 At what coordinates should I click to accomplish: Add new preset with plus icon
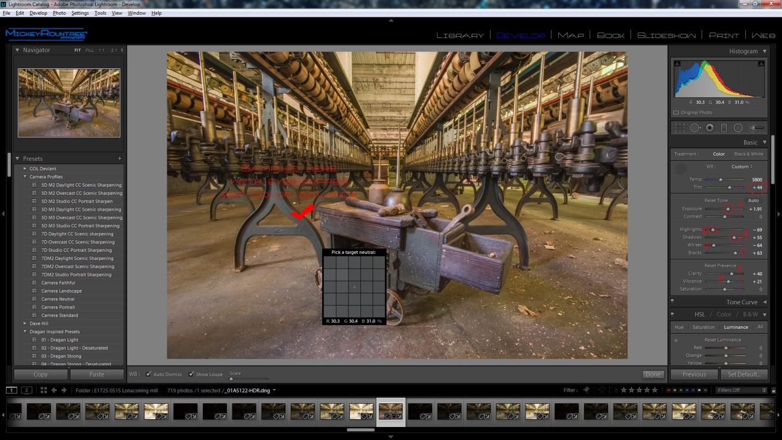[x=120, y=159]
